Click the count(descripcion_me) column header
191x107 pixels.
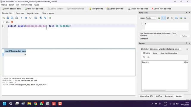pyautogui.click(x=15, y=51)
